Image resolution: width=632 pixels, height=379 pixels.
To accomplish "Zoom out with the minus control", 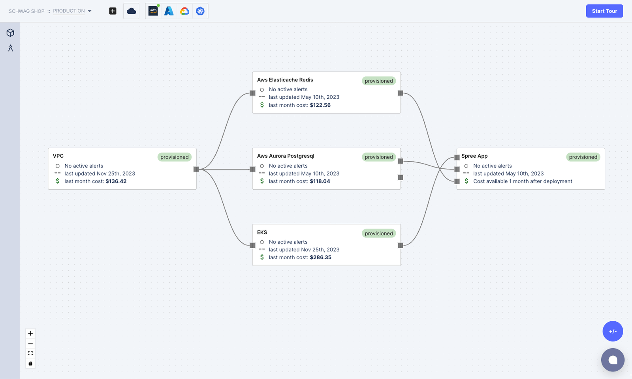I will [30, 343].
